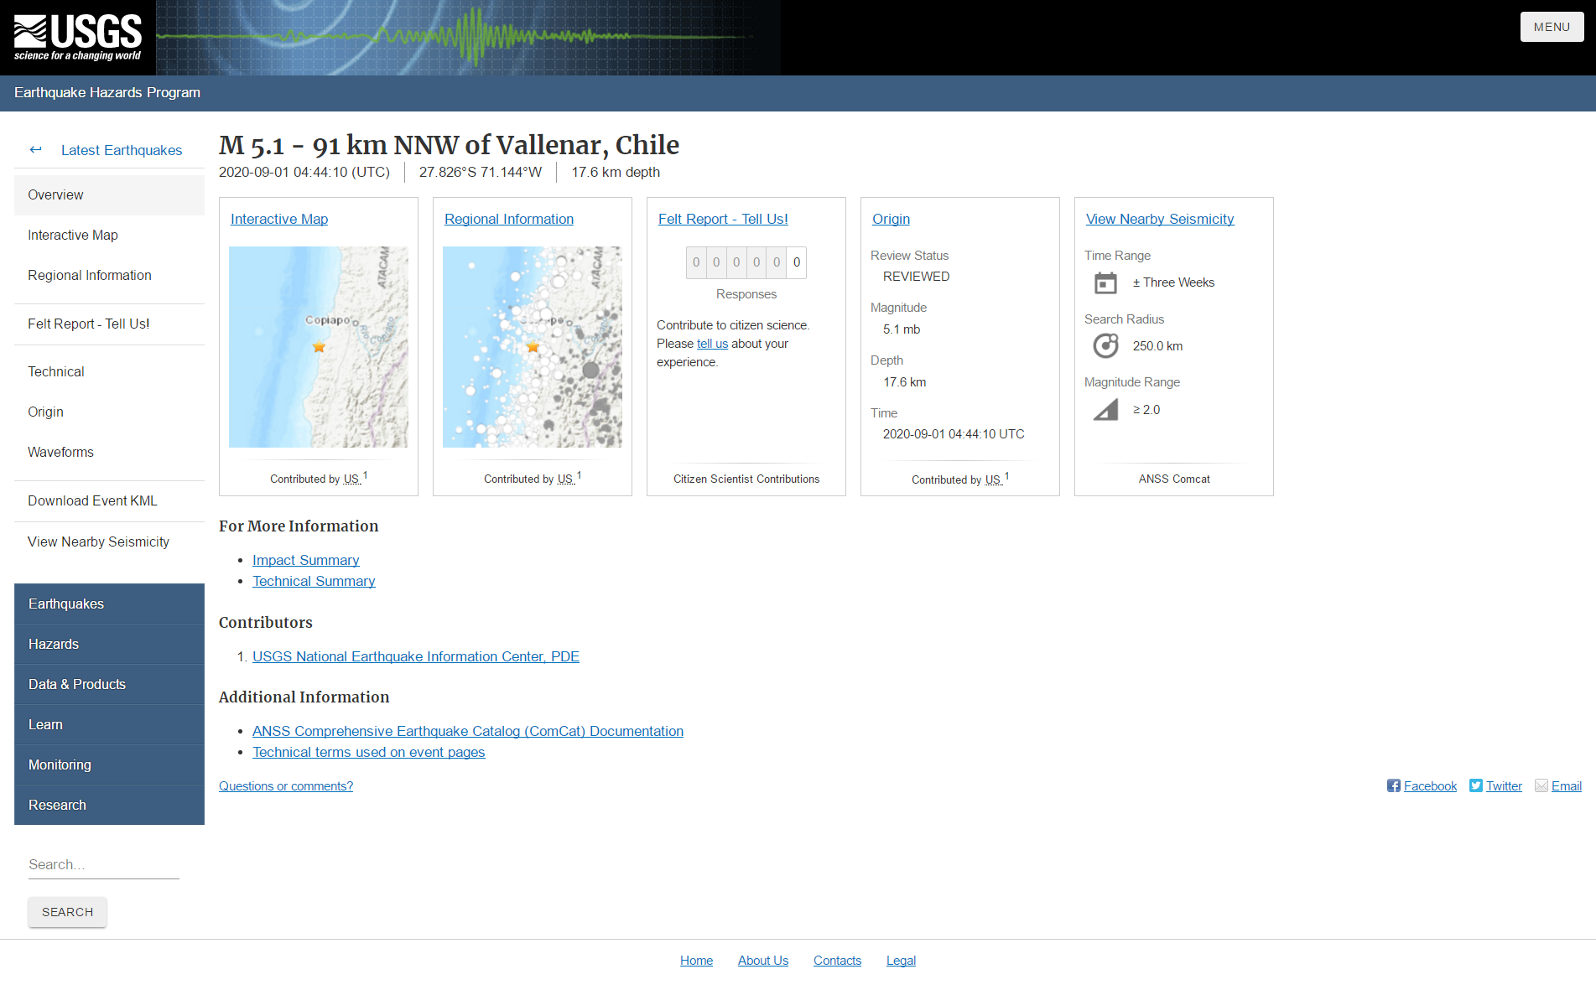Open the Interactive Map link
The image size is (1596, 995).
pos(279,219)
